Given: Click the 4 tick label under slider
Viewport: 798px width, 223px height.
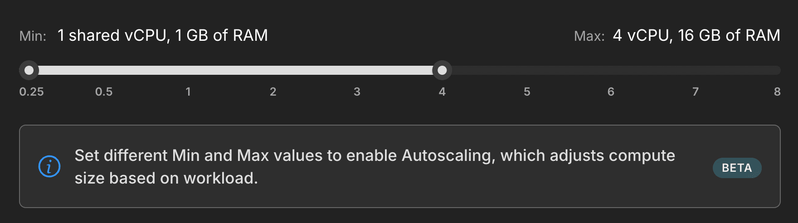Looking at the screenshot, I should pyautogui.click(x=442, y=92).
